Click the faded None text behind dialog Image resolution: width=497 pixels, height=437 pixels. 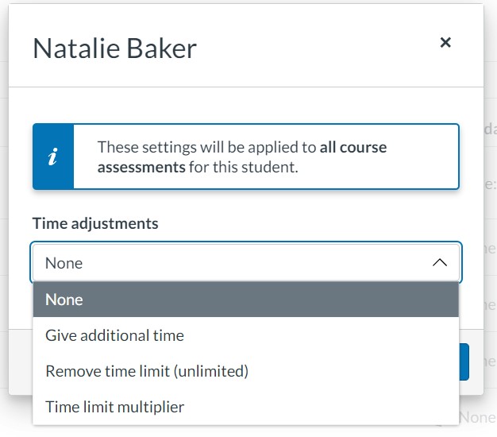477,417
